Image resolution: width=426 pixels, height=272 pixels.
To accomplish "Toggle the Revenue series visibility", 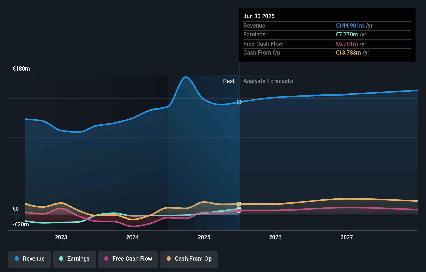I will click(29, 259).
